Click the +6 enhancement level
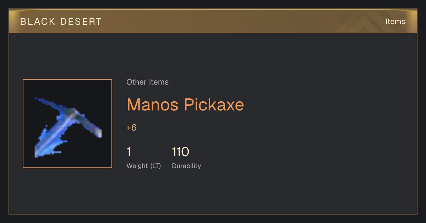The width and height of the screenshot is (426, 223). 131,128
